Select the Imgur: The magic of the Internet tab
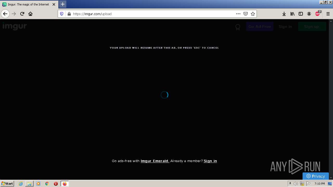333x187 pixels. 29,4
